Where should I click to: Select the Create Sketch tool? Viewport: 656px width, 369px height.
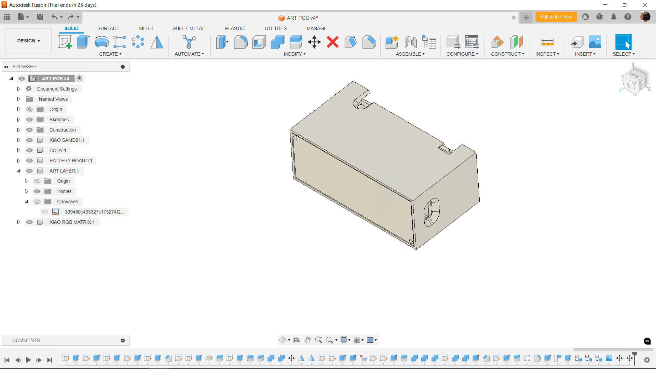(x=65, y=42)
